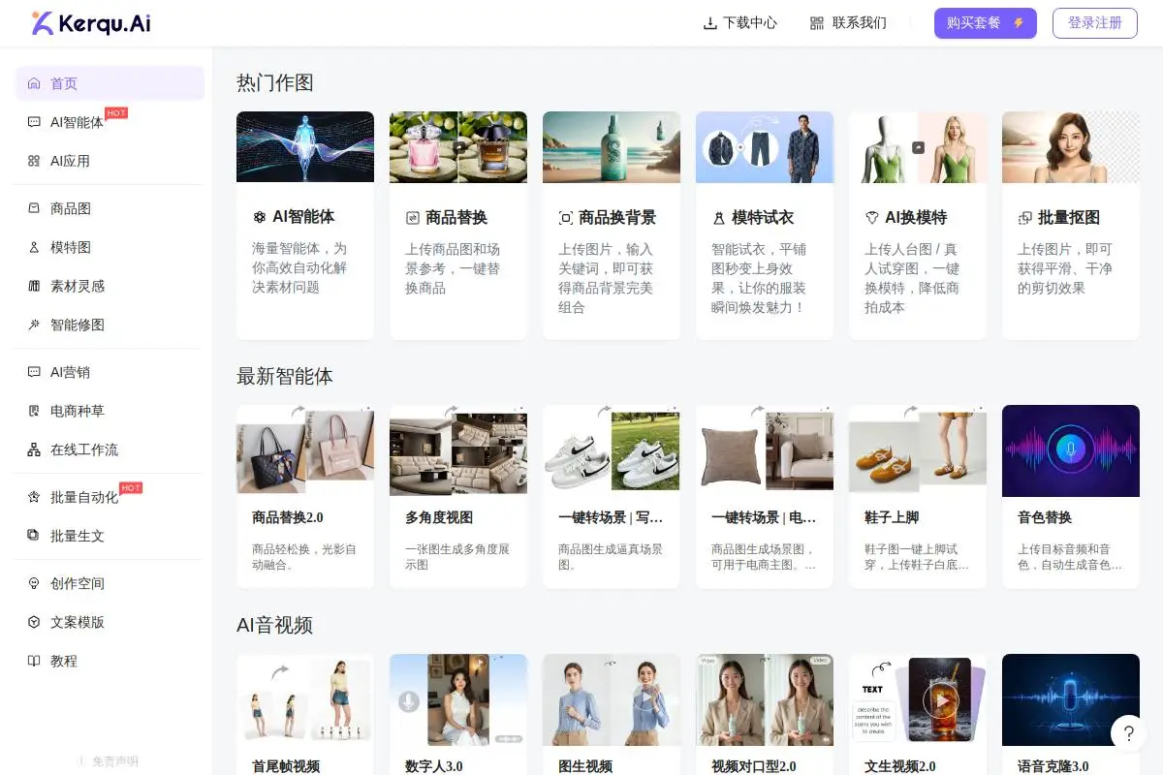
Task: Click the model icon beside 模特图
Action: coord(34,247)
